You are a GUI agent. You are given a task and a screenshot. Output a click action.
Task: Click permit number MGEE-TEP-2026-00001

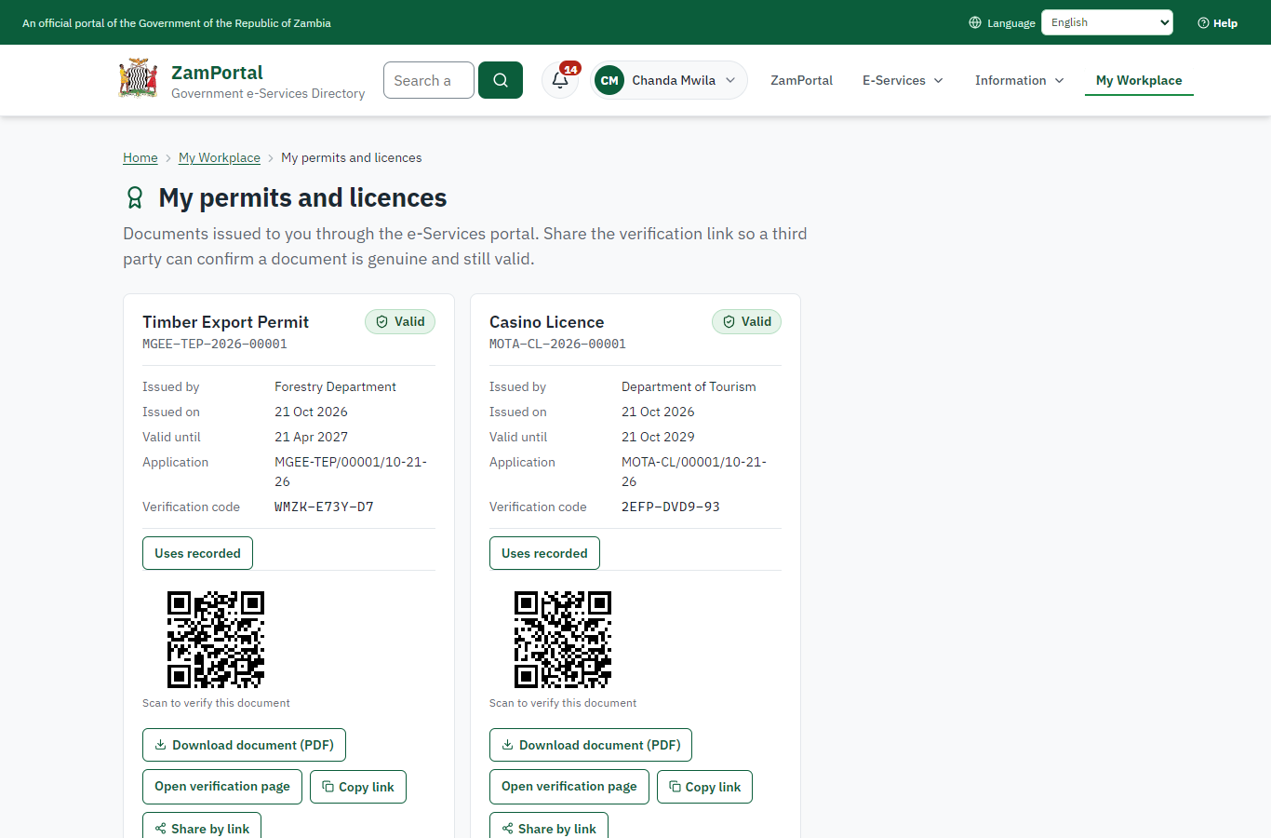coord(215,344)
